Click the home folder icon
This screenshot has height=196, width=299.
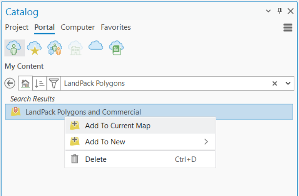pyautogui.click(x=25, y=84)
